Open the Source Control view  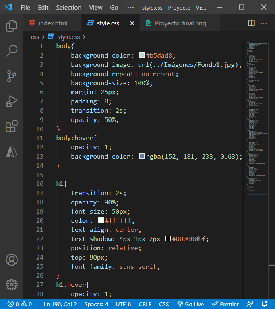coord(11,76)
